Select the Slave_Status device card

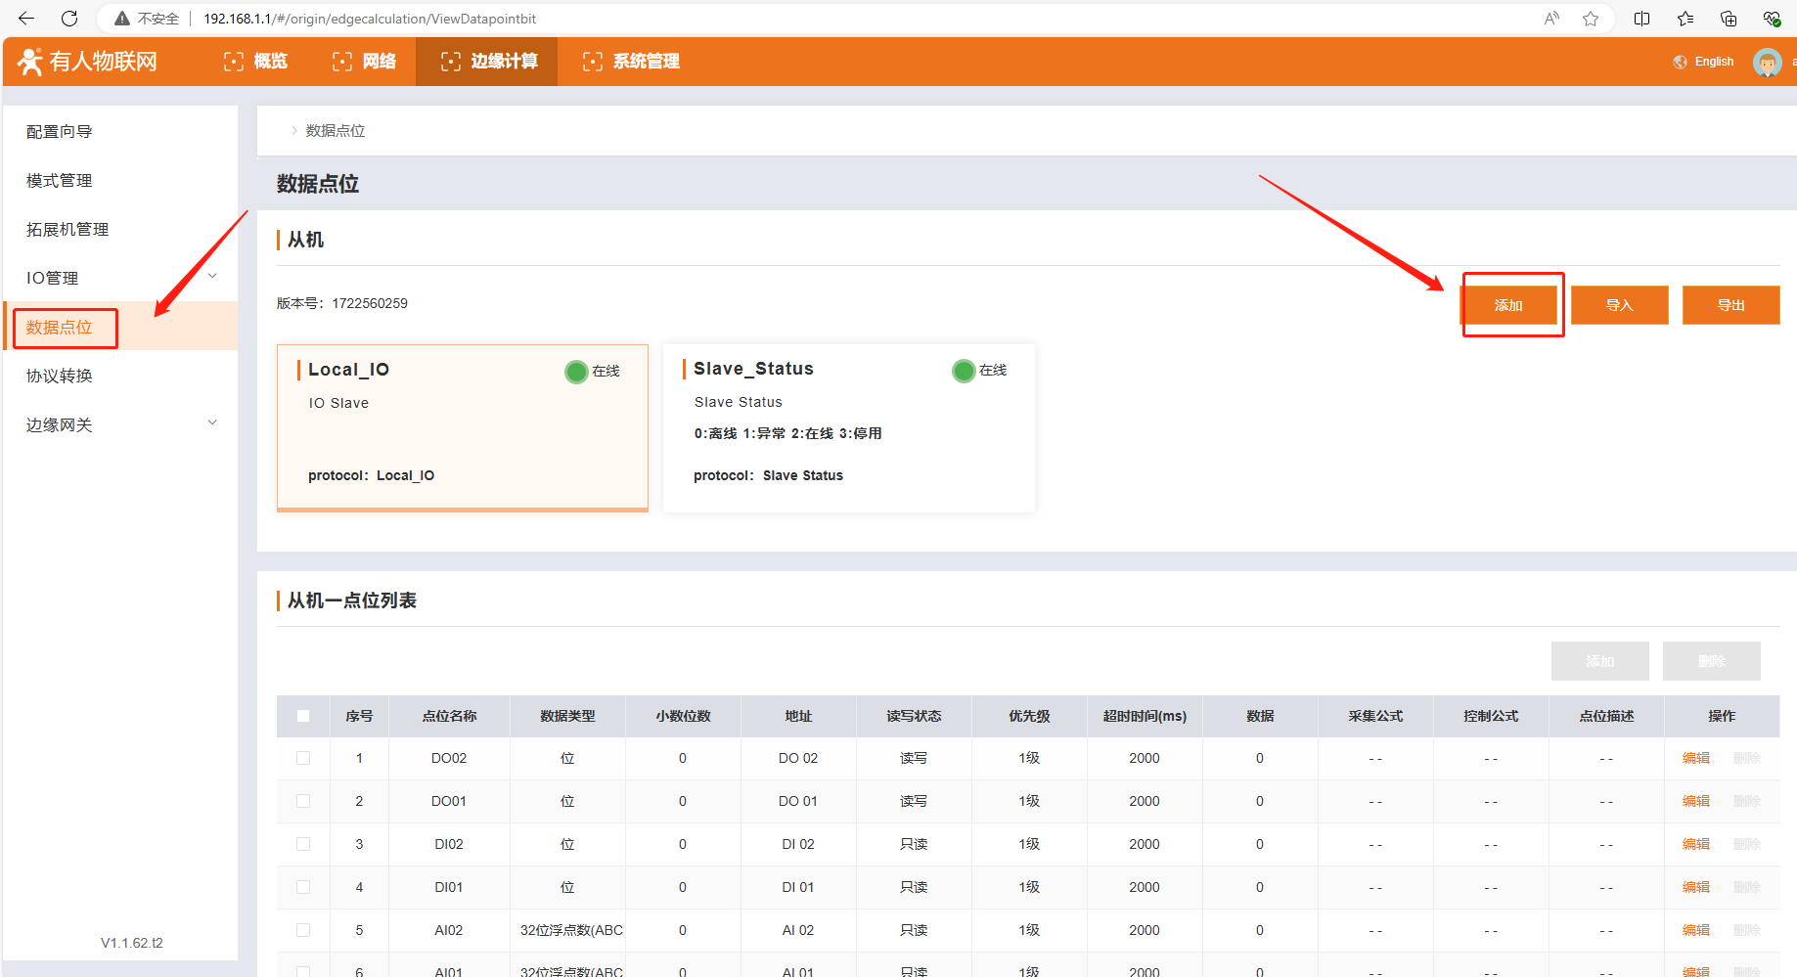[848, 427]
